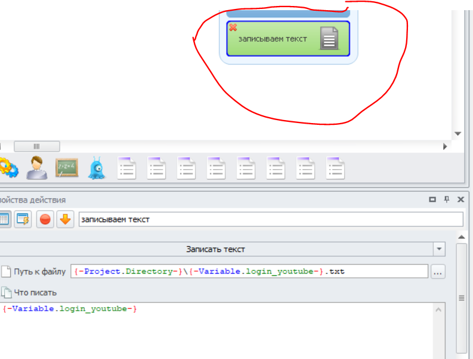Open the user profile person icon
Screen dimensions: 473x359
click(x=36, y=168)
